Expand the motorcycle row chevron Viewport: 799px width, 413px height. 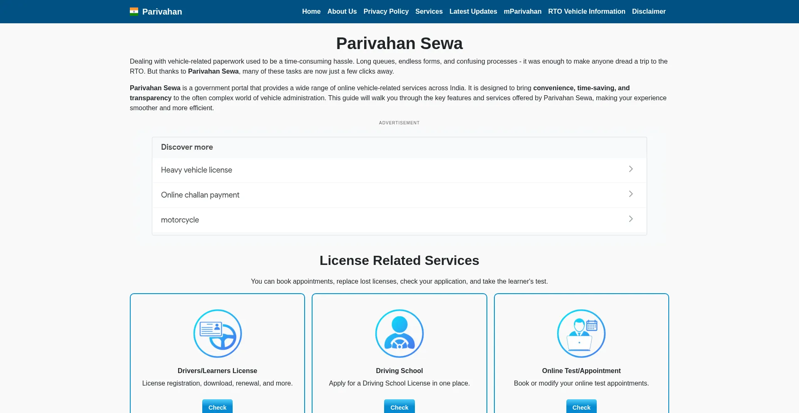[631, 219]
